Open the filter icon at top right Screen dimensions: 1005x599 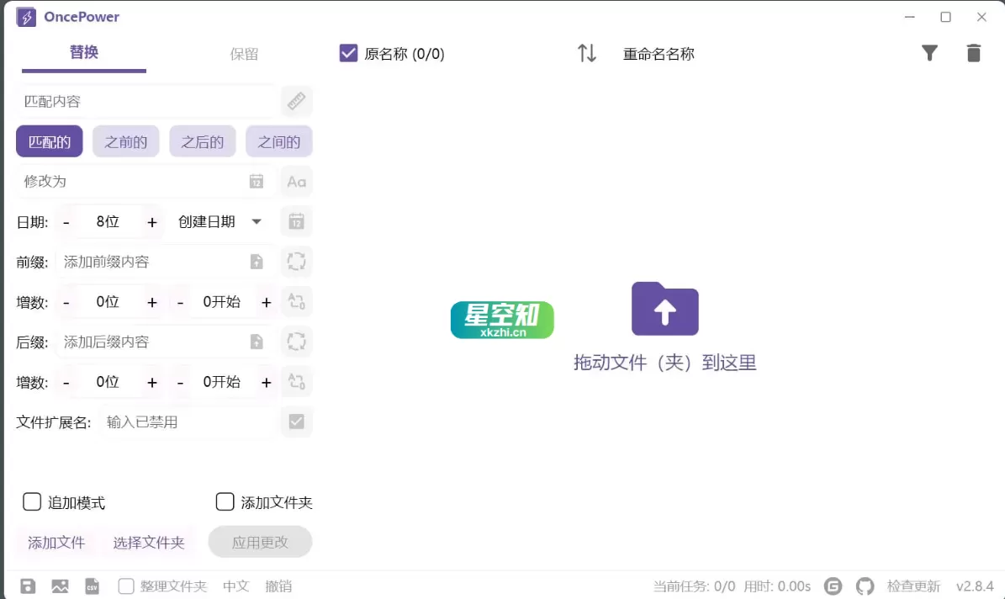929,53
